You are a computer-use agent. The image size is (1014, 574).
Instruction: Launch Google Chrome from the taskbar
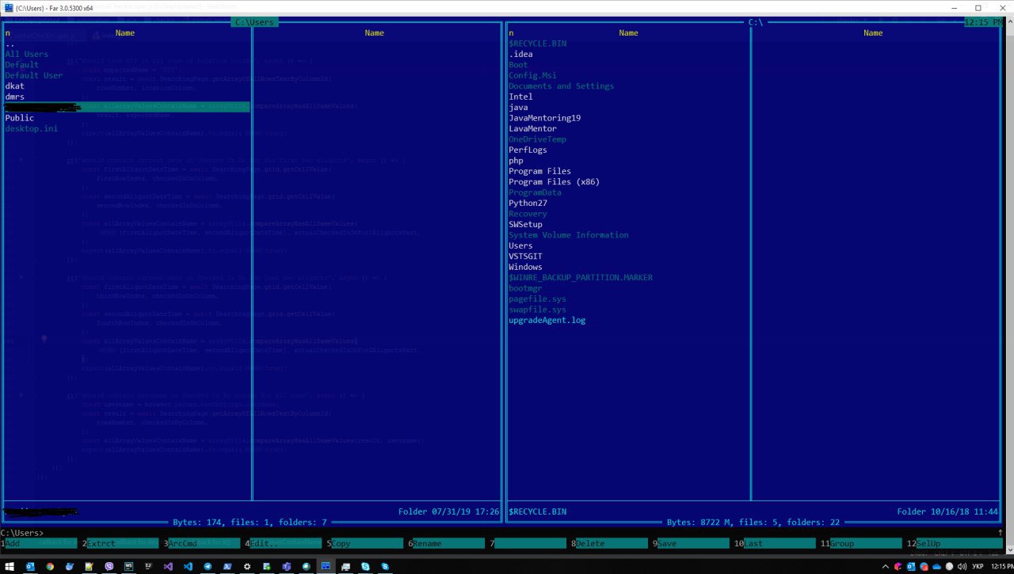(50, 567)
